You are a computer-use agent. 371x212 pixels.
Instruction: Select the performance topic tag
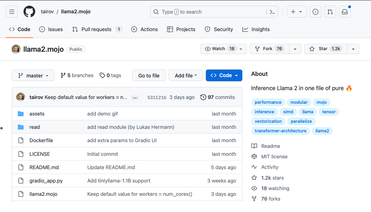[268, 102]
